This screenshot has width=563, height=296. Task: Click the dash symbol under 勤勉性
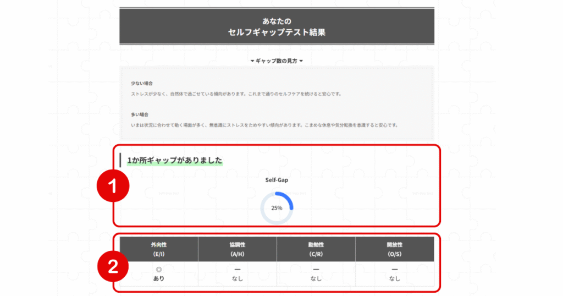point(316,270)
